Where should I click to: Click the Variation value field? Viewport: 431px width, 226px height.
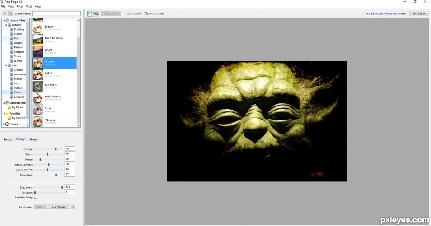click(x=70, y=192)
